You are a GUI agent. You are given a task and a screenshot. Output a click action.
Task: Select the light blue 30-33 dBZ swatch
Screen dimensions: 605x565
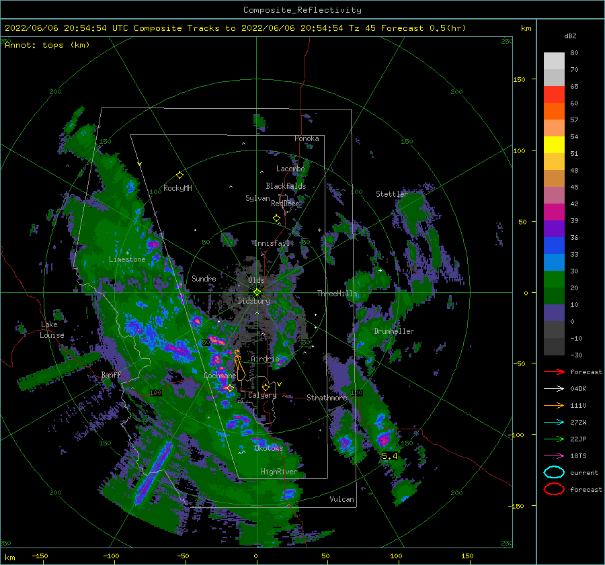[554, 262]
